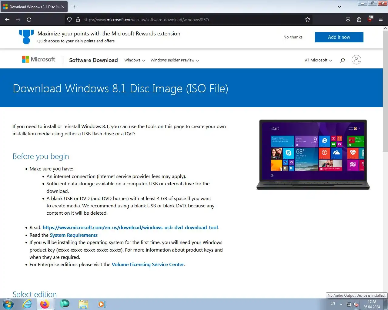
Task: Open the media player taskbar icon
Action: click(x=102, y=304)
